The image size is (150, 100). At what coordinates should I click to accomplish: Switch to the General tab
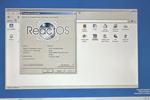[x=24, y=17]
